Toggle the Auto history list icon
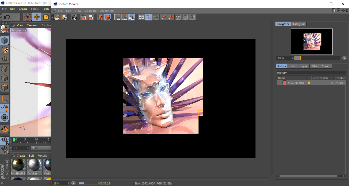This screenshot has width=349, height=186. tap(108, 17)
